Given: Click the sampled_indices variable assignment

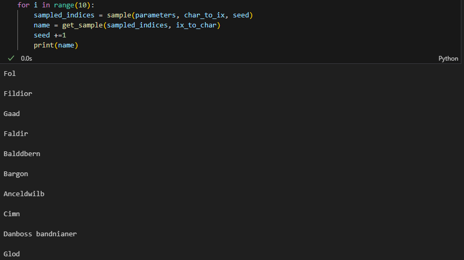Looking at the screenshot, I should (x=64, y=15).
